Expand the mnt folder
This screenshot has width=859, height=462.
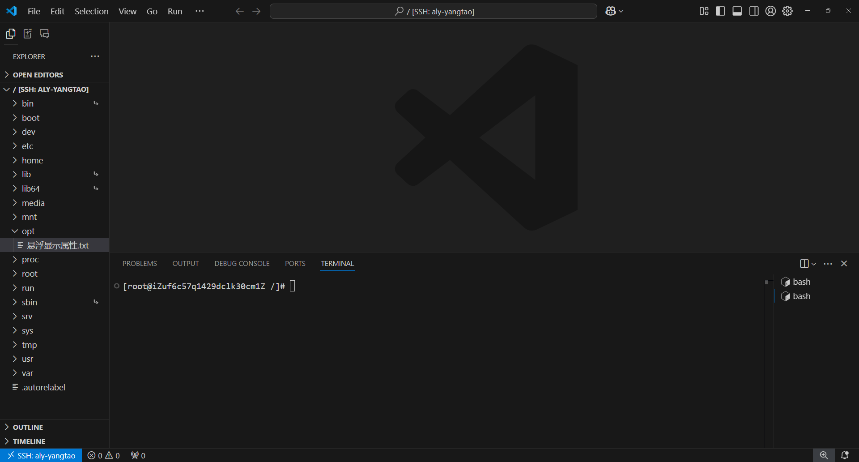click(x=55, y=217)
